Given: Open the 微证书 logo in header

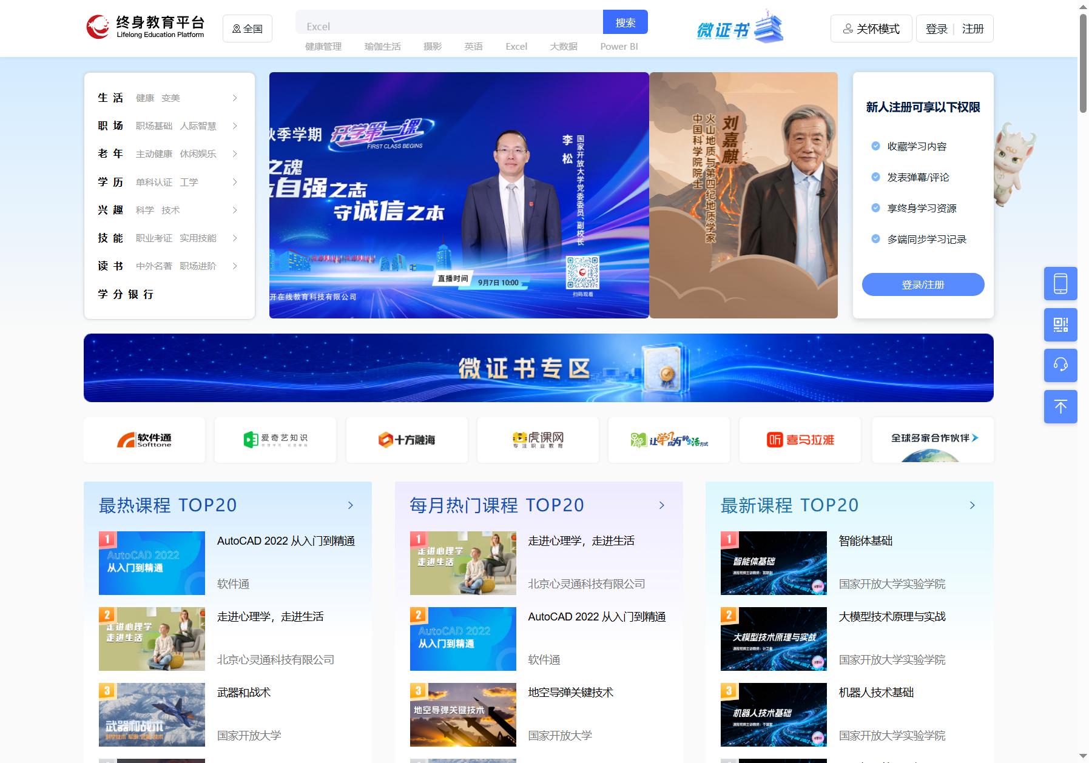Looking at the screenshot, I should pyautogui.click(x=740, y=28).
